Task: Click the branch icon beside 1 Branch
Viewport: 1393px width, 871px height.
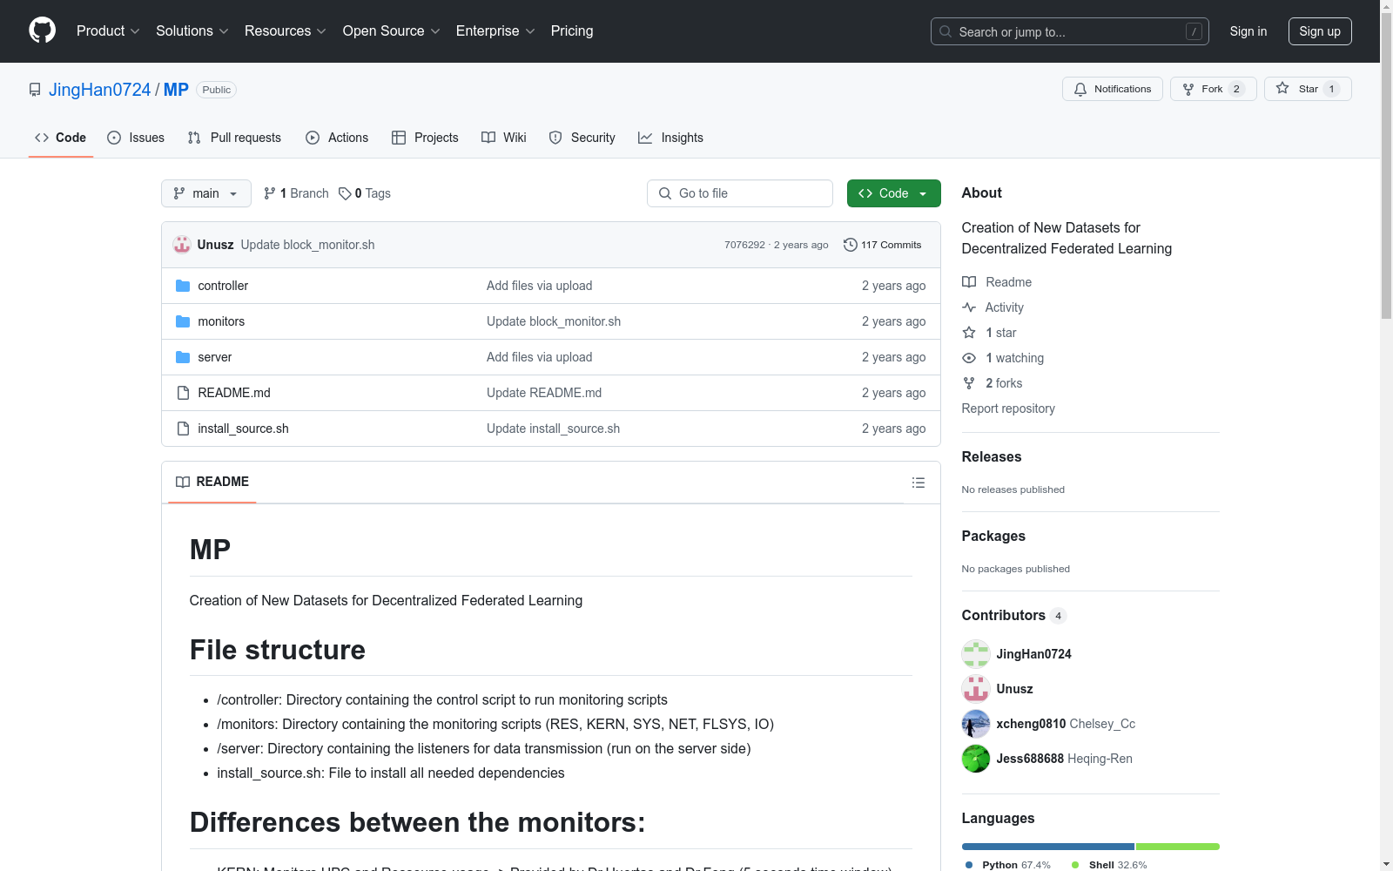Action: pyautogui.click(x=270, y=193)
